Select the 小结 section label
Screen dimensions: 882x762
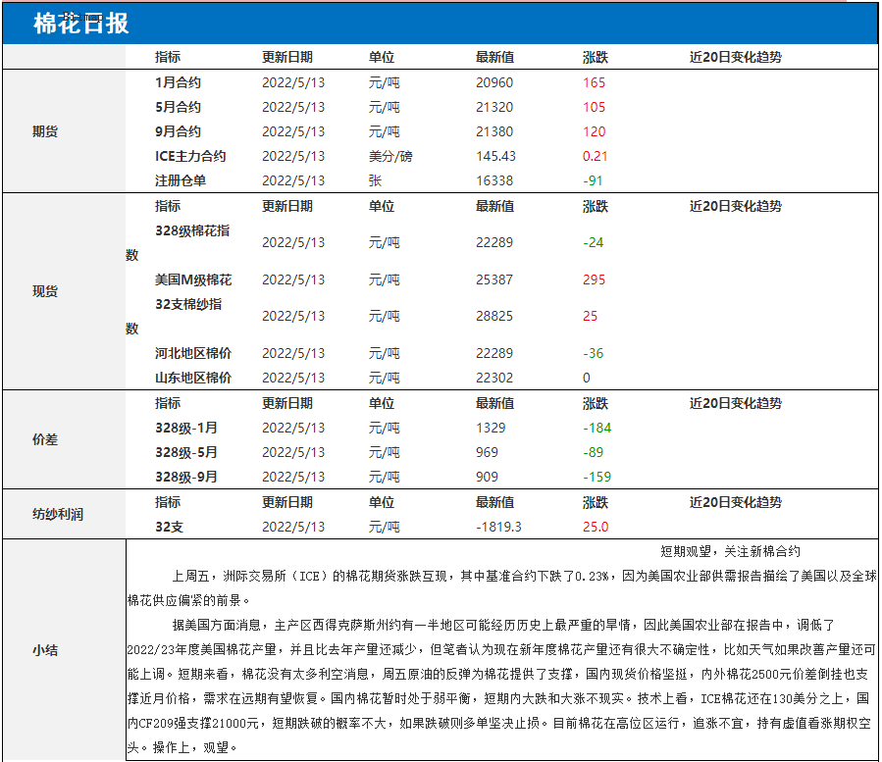coord(45,650)
